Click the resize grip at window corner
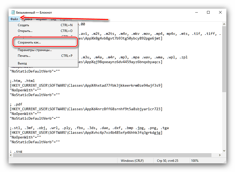The image size is (235, 172). pos(225,162)
